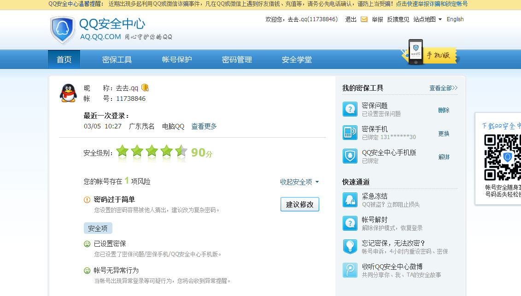The image size is (521, 296).
Task: Click the 帐号解封 icon
Action: [350, 223]
